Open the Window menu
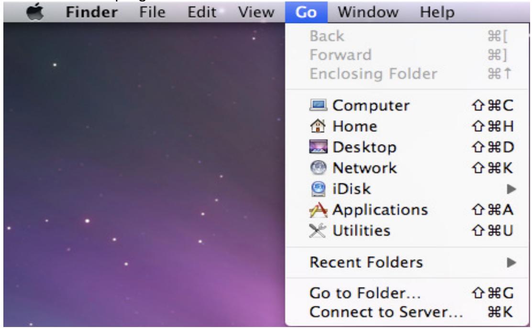 [368, 12]
